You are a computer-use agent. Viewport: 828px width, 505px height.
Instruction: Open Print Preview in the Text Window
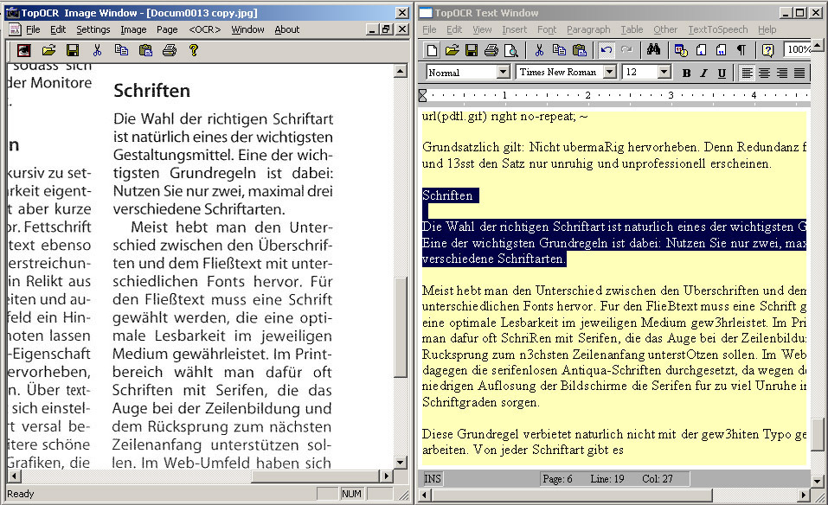[511, 50]
